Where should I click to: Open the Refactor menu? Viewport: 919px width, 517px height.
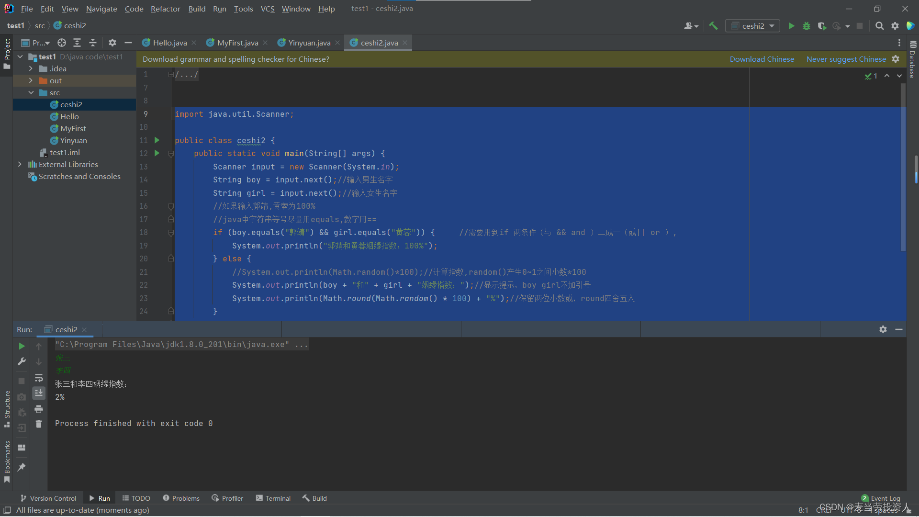(165, 9)
